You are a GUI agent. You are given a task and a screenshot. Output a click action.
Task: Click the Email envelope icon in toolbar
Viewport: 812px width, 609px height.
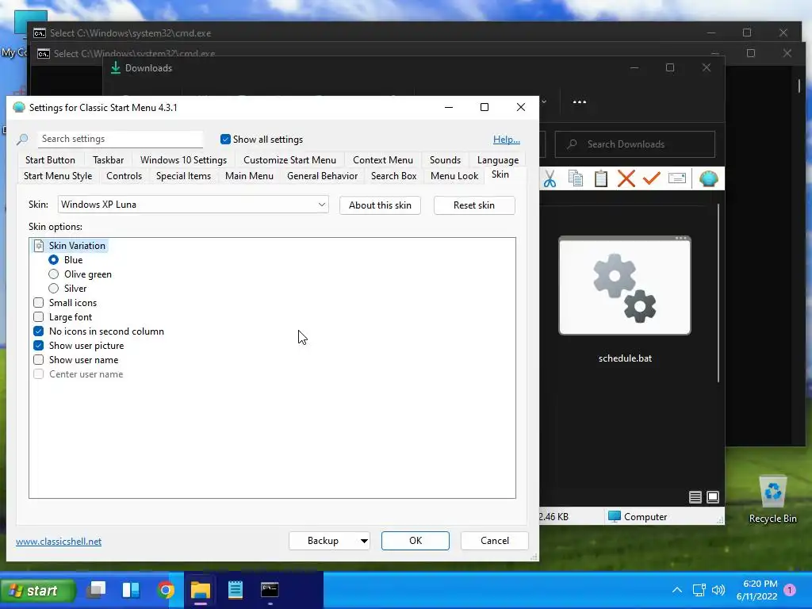[x=677, y=178]
